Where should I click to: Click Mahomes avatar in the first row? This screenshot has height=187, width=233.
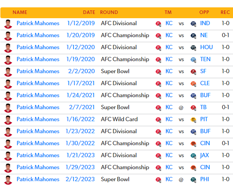[8, 24]
